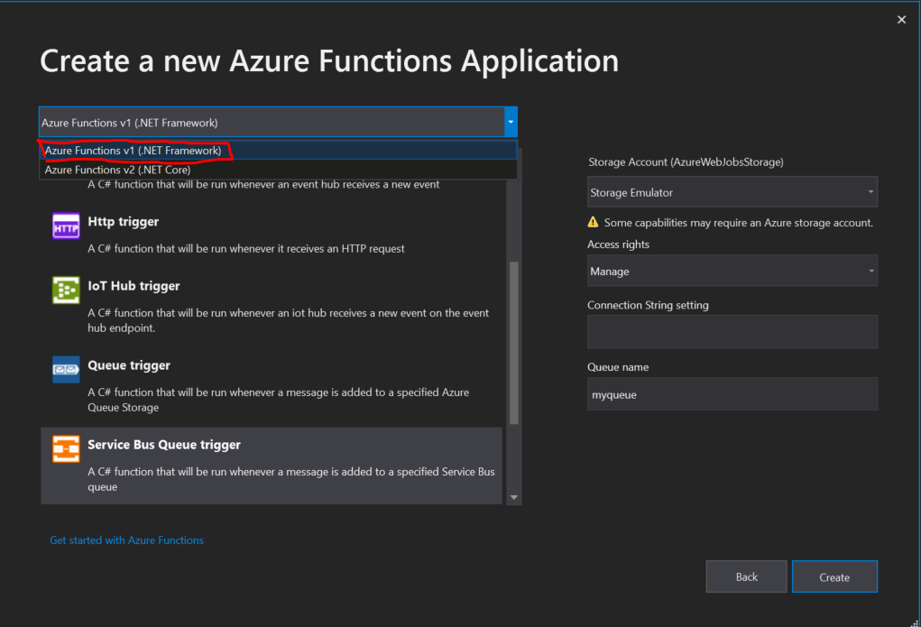Screen dimensions: 921x627
Task: Click the storage account warning icon
Action: tap(593, 222)
